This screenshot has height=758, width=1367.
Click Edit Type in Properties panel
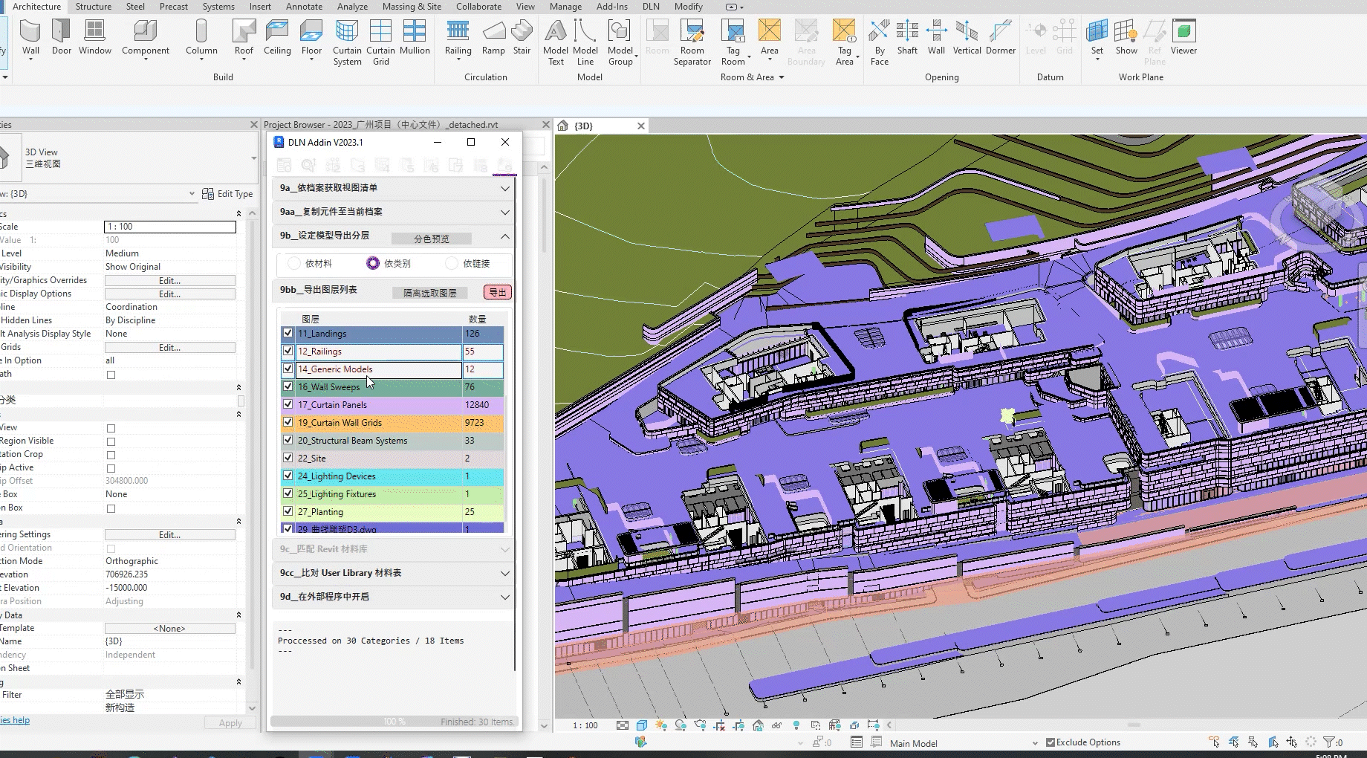coord(227,194)
